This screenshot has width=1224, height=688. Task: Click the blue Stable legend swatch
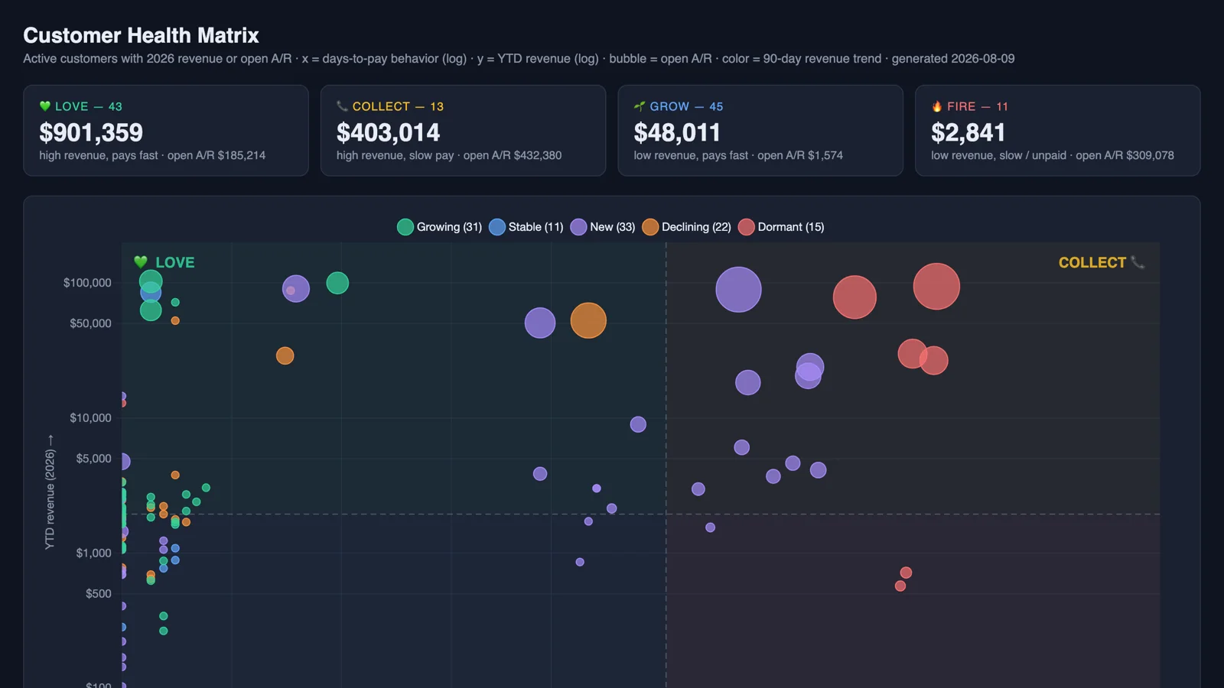tap(497, 227)
